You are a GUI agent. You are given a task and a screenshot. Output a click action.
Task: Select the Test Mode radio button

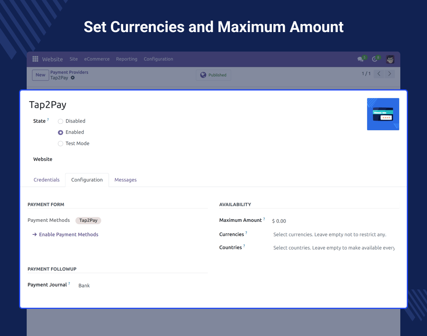[61, 144]
